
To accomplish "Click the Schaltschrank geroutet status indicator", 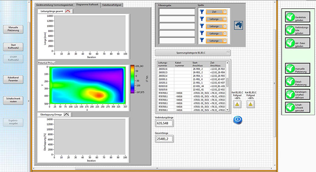I will pyautogui.click(x=297, y=107).
